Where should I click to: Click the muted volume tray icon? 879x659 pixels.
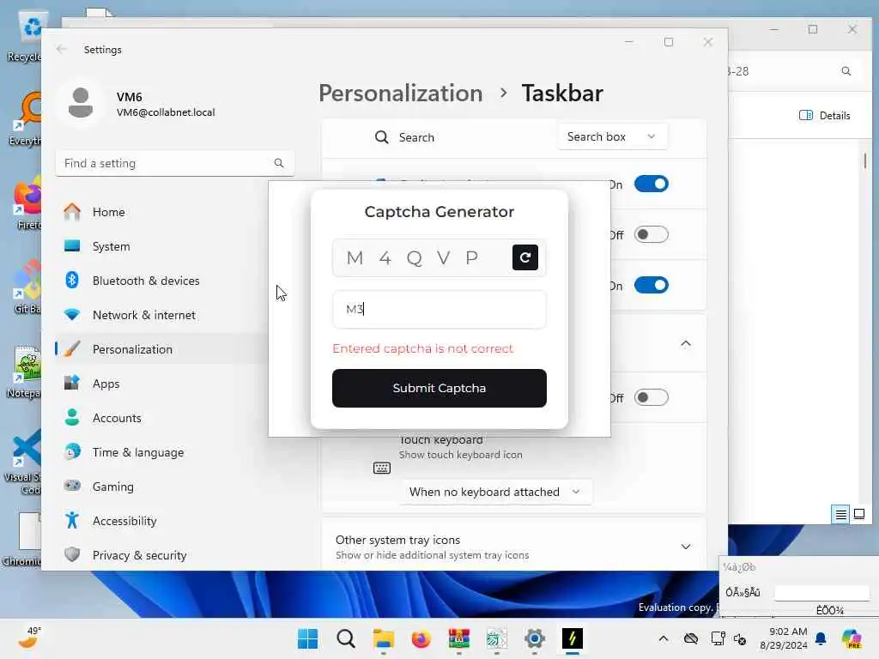(x=740, y=638)
